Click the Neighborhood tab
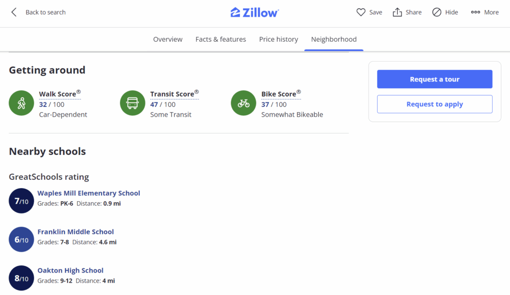This screenshot has height=295, width=510. [334, 39]
